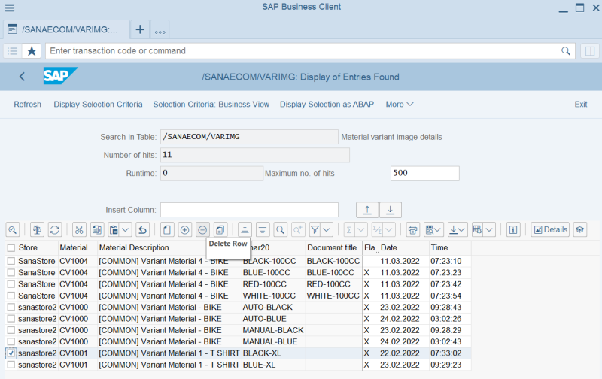Move column up with upward arrow button

(367, 210)
